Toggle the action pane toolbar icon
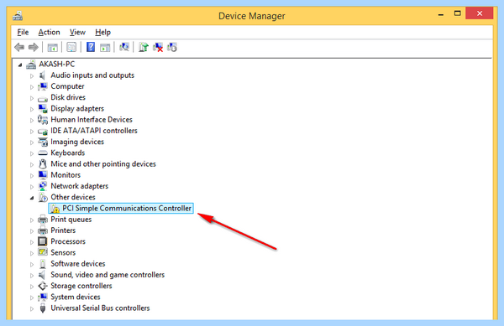 pyautogui.click(x=105, y=48)
